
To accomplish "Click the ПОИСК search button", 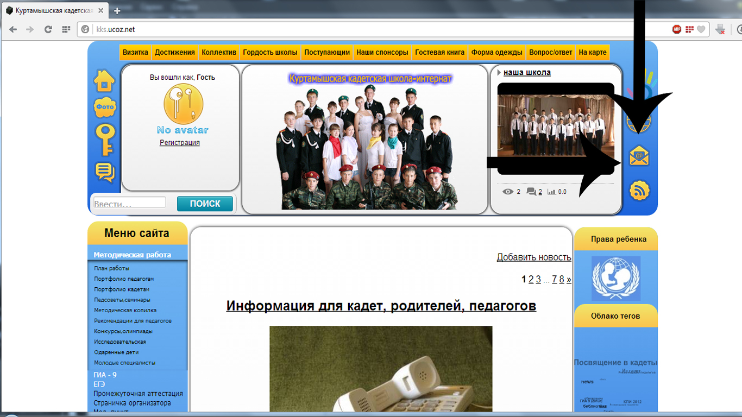I will click(205, 204).
